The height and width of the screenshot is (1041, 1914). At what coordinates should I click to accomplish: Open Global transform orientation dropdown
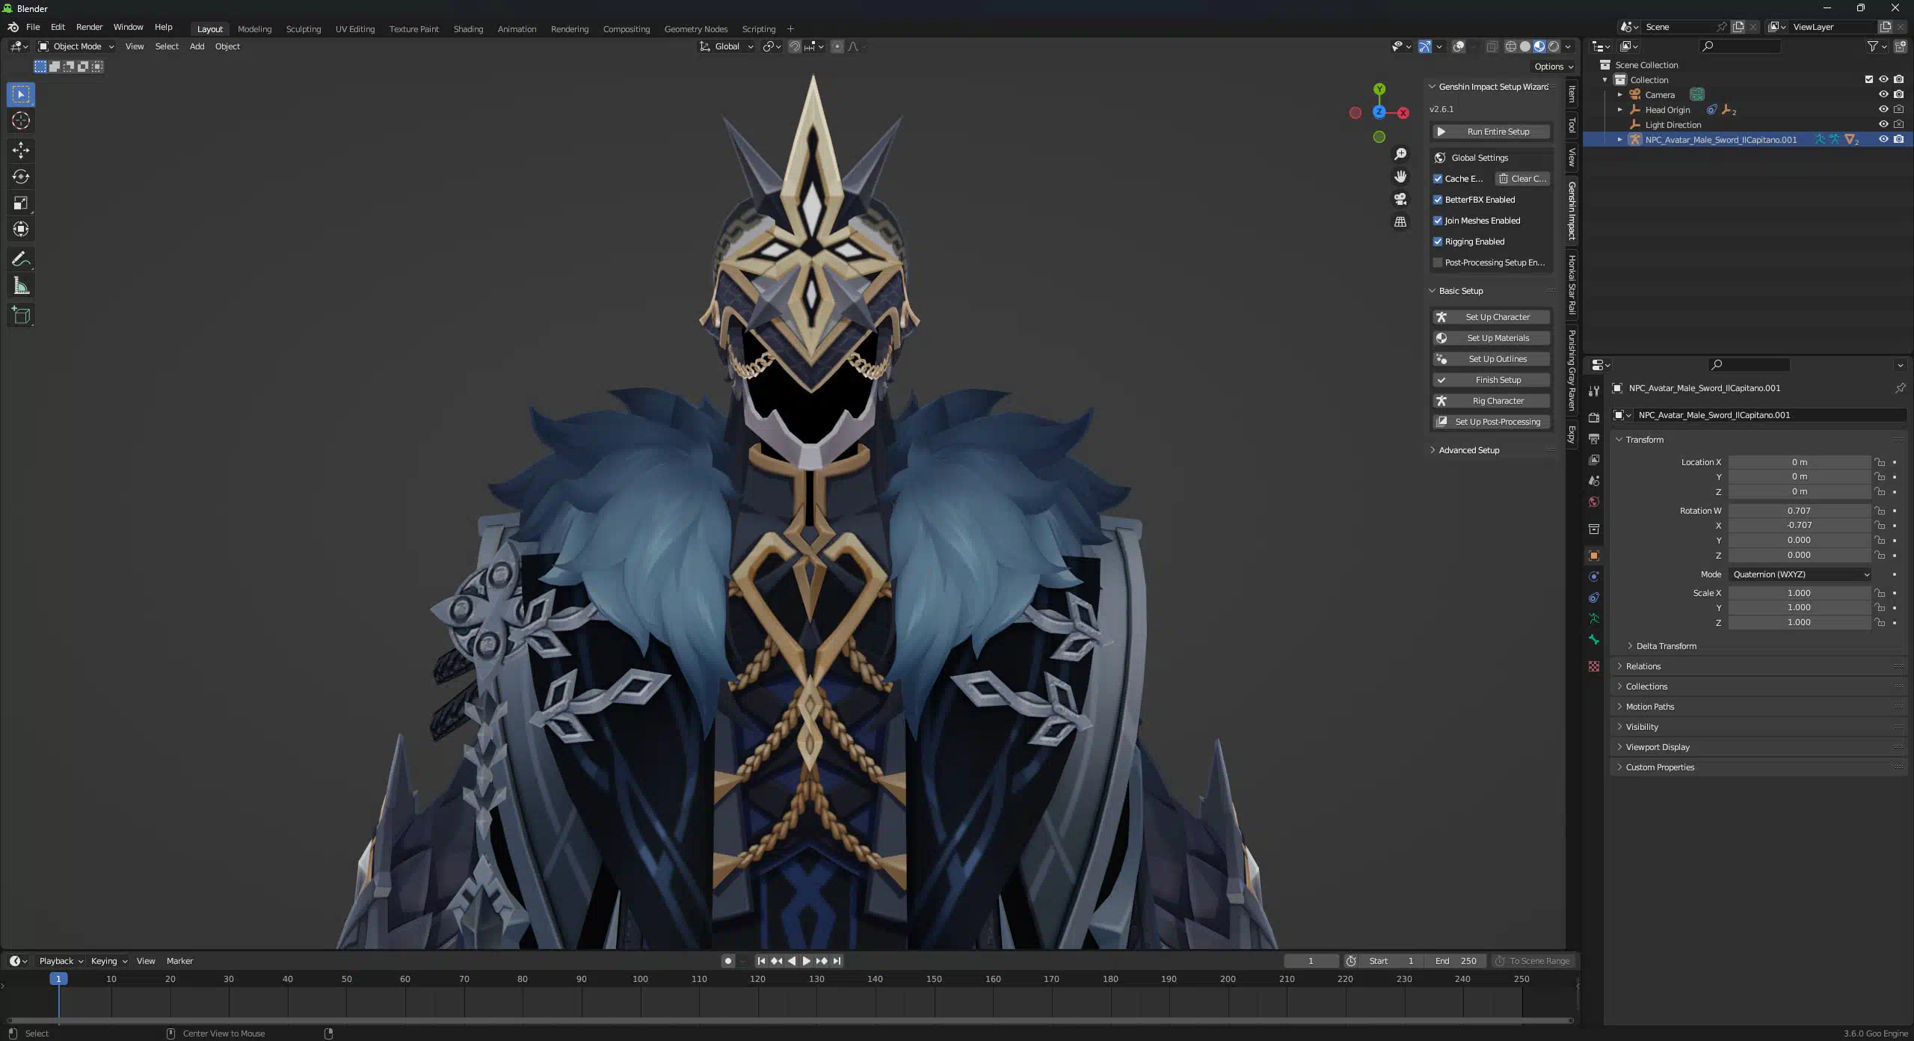coord(727,46)
